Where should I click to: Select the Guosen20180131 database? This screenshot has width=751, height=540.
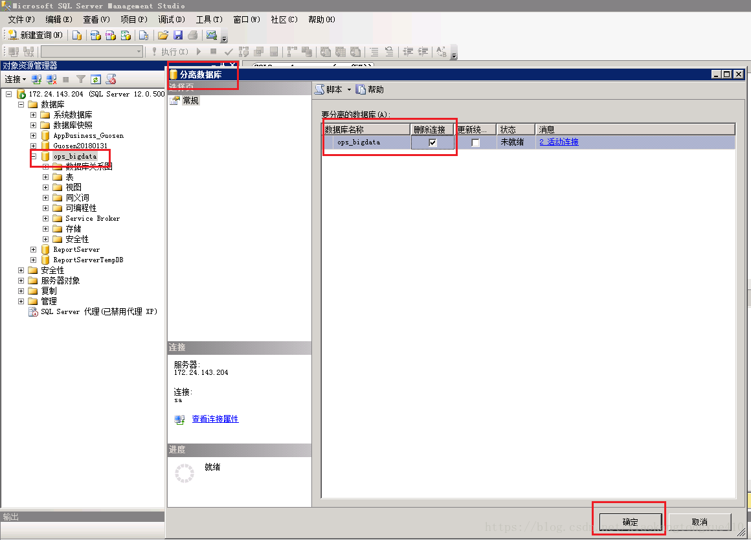[x=80, y=146]
